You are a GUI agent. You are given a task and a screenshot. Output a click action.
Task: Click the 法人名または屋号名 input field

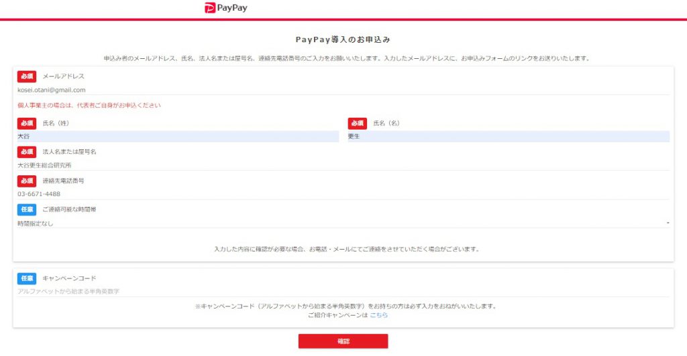(x=343, y=165)
